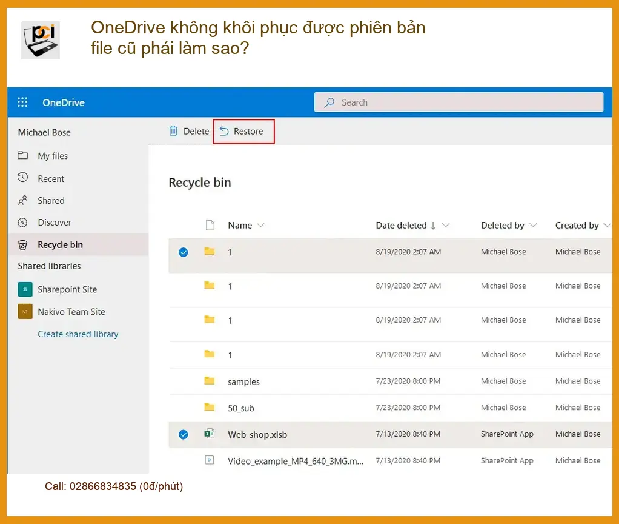Click the video file icon of Video_example_MP4
619x524 pixels.
(x=209, y=460)
